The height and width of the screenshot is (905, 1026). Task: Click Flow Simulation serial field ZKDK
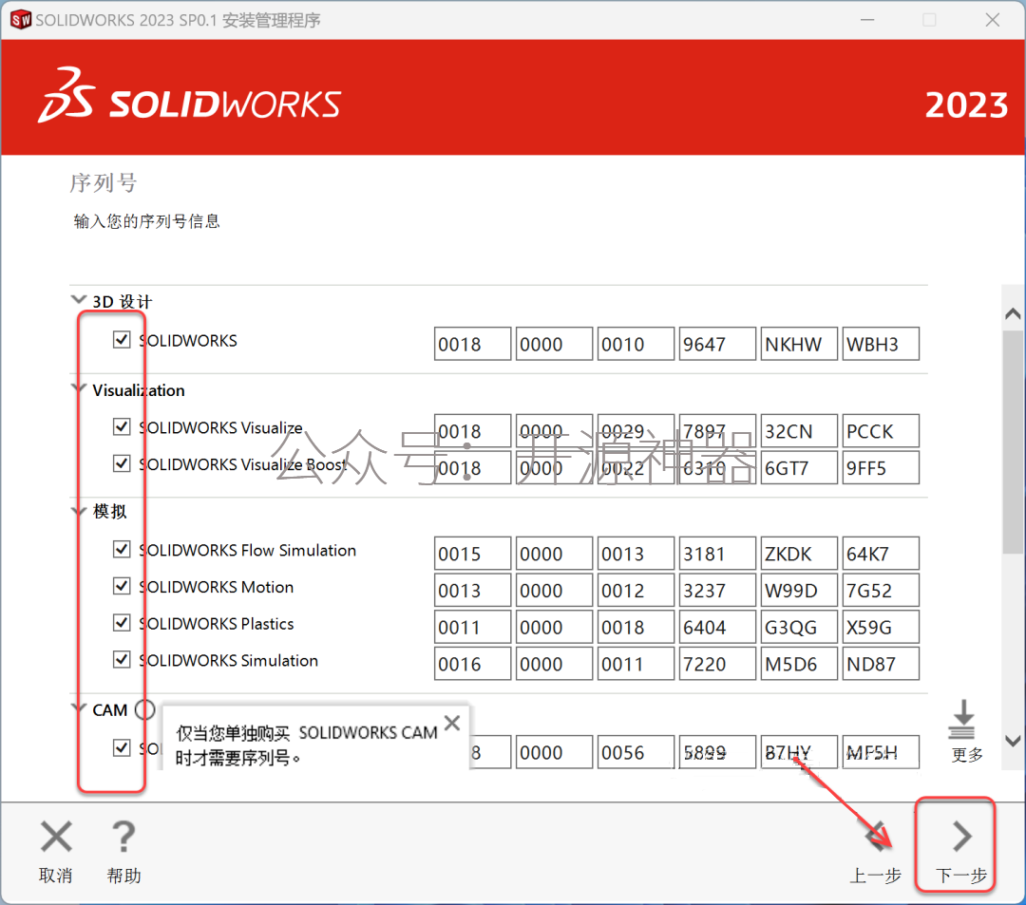point(799,554)
